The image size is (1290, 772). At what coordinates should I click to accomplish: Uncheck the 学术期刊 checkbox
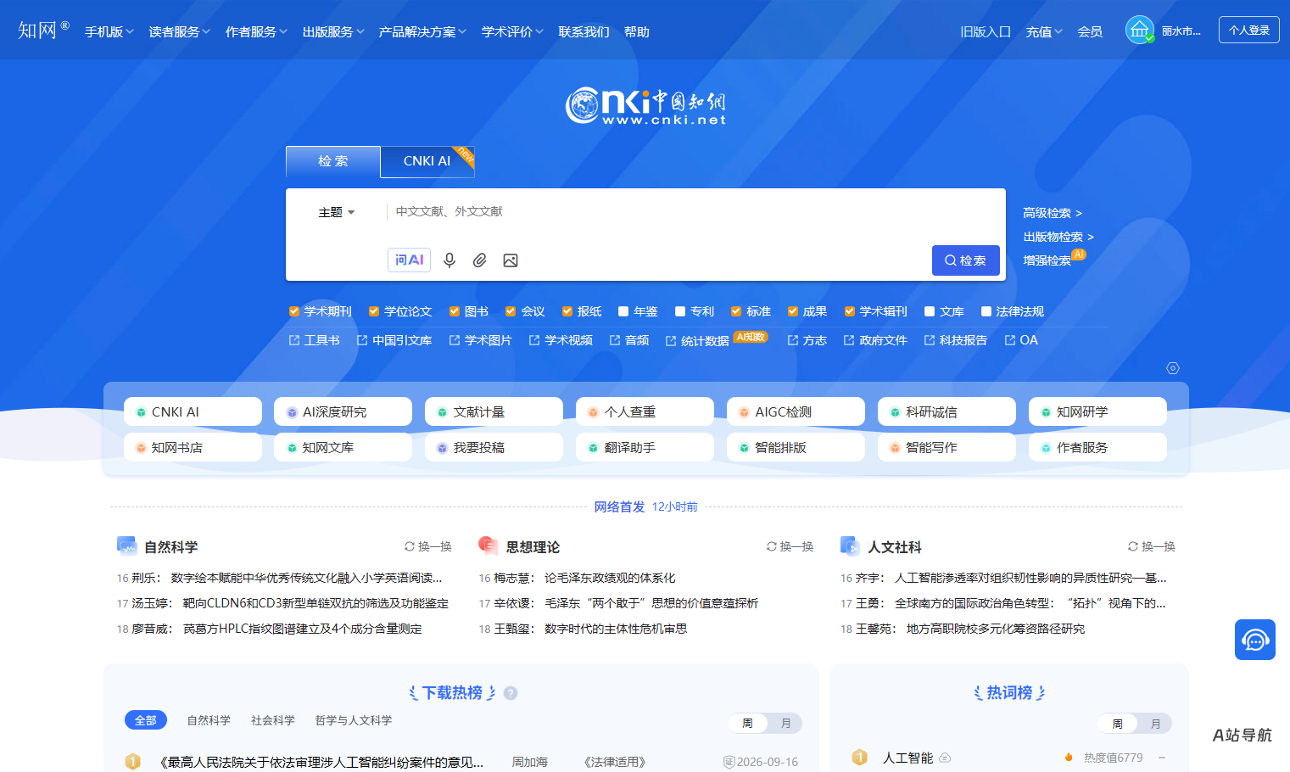[x=294, y=311]
